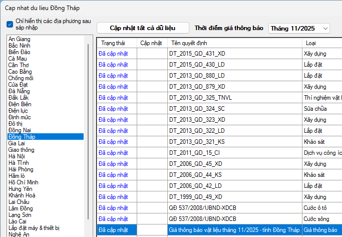Choose Hồ Chí Minh from the list
Image resolution: width=342 pixels, height=237 pixels.
click(x=24, y=182)
